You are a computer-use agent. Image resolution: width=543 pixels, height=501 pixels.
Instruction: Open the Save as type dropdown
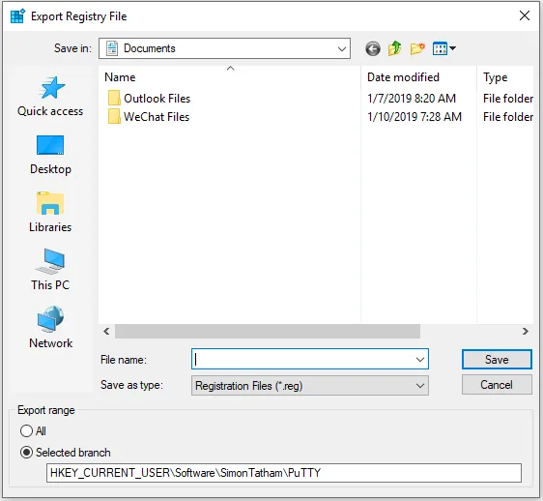(x=310, y=386)
